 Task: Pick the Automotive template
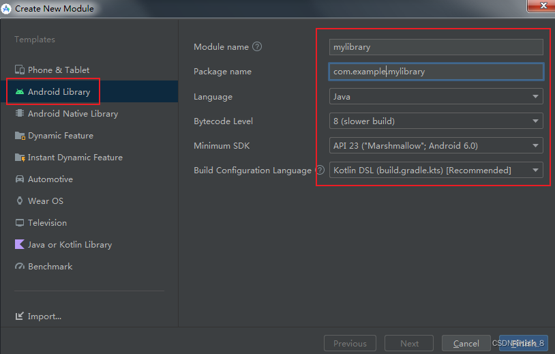click(x=89, y=179)
